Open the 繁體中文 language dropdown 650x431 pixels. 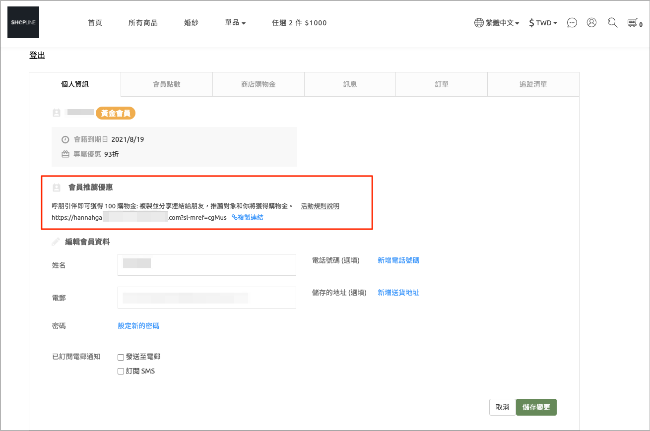[502, 23]
